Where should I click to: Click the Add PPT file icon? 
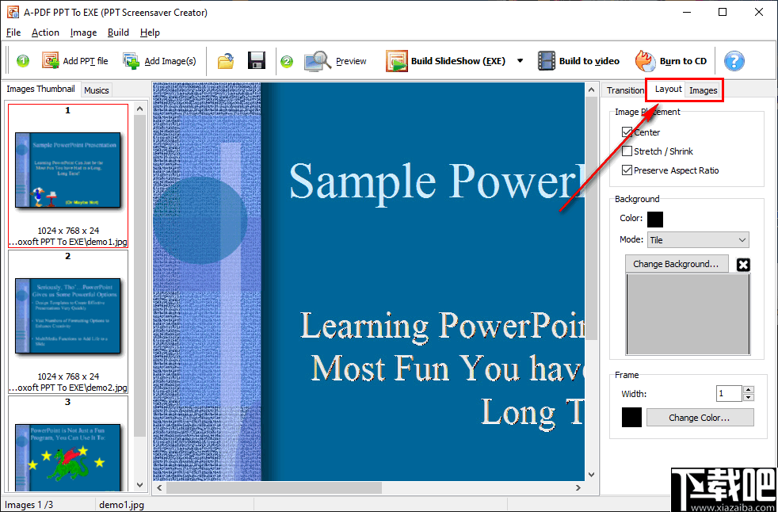click(49, 60)
